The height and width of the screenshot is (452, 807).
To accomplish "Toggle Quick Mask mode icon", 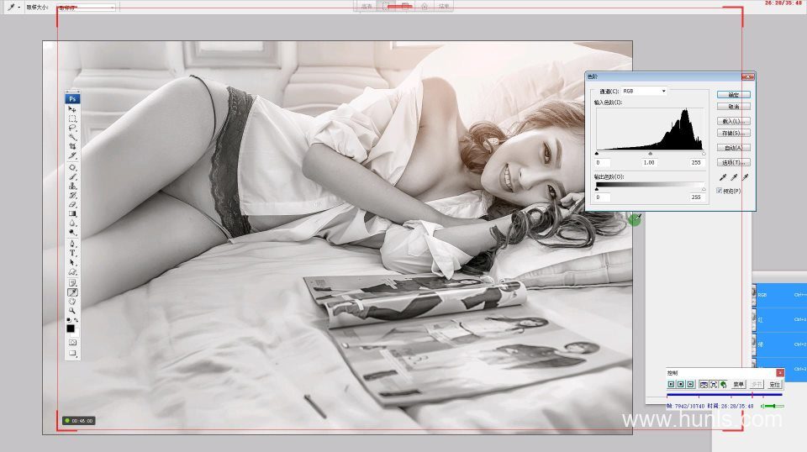I will [x=72, y=342].
